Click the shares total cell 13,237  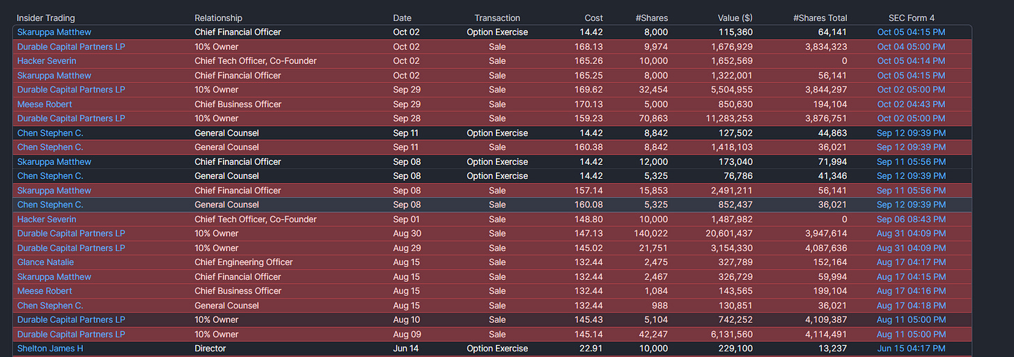click(x=833, y=349)
